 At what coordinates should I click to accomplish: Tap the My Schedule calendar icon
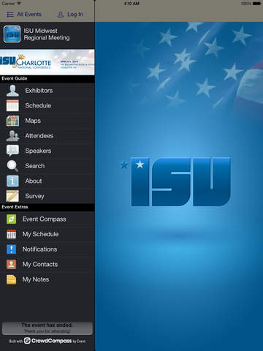click(x=12, y=234)
